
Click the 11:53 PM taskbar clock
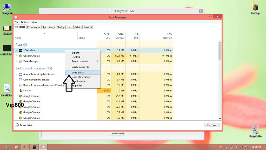pos(256,147)
